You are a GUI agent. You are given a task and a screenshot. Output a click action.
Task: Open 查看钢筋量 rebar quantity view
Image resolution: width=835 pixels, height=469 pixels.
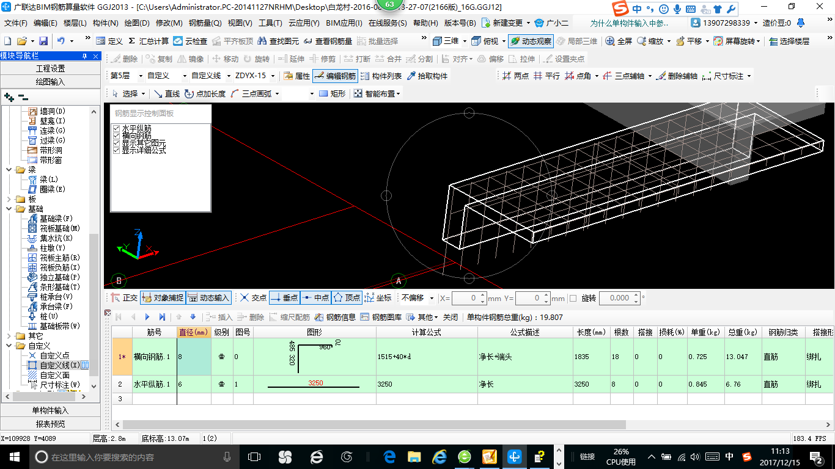[x=328, y=41]
